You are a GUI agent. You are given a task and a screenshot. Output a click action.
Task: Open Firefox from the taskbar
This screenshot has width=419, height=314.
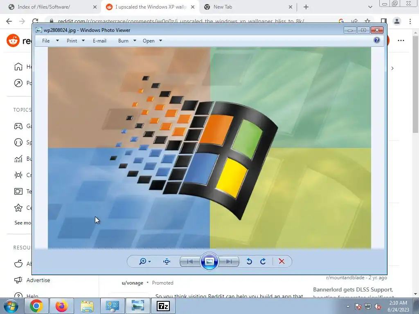61,306
